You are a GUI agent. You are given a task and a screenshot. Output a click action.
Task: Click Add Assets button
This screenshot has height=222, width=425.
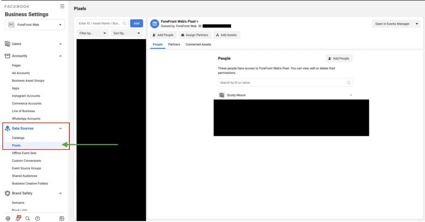coord(227,35)
